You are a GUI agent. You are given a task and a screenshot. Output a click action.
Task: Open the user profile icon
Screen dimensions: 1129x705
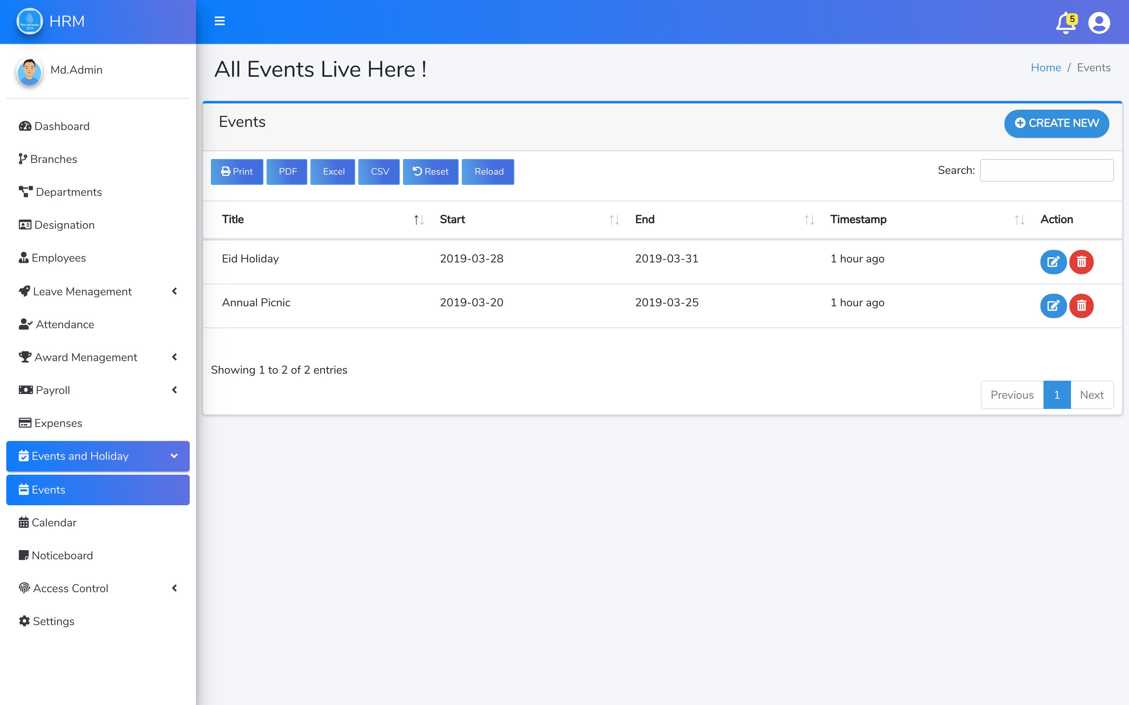(1099, 23)
